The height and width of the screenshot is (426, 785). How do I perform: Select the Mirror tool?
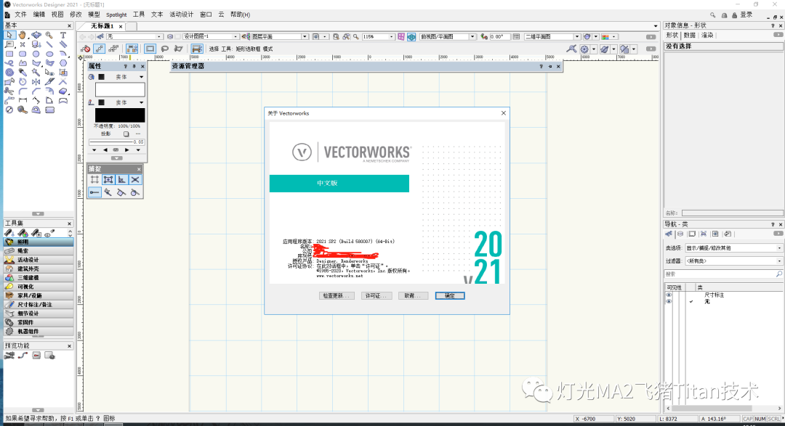[x=36, y=81]
